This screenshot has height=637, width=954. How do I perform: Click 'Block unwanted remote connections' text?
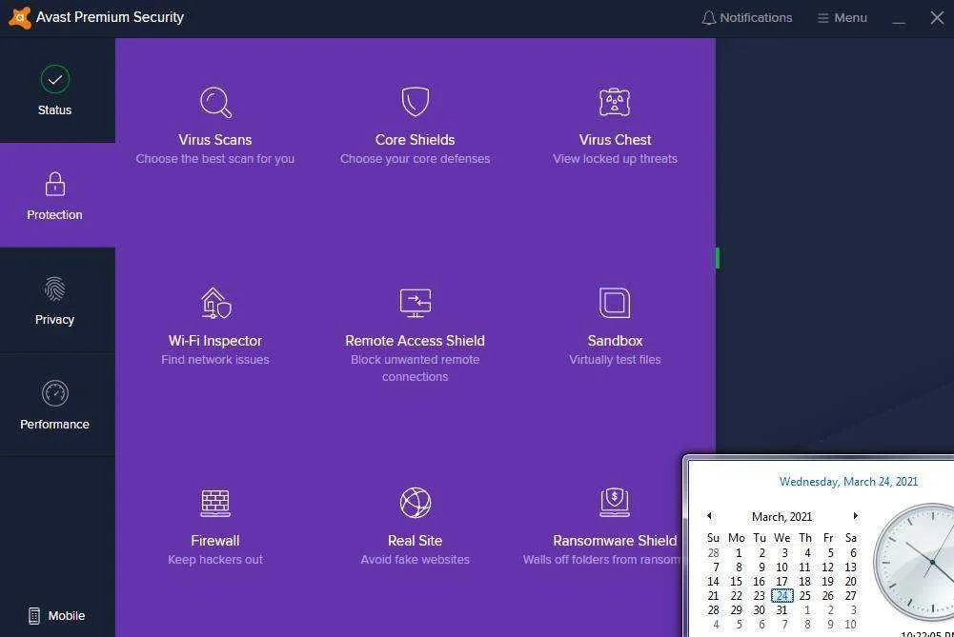pos(415,368)
